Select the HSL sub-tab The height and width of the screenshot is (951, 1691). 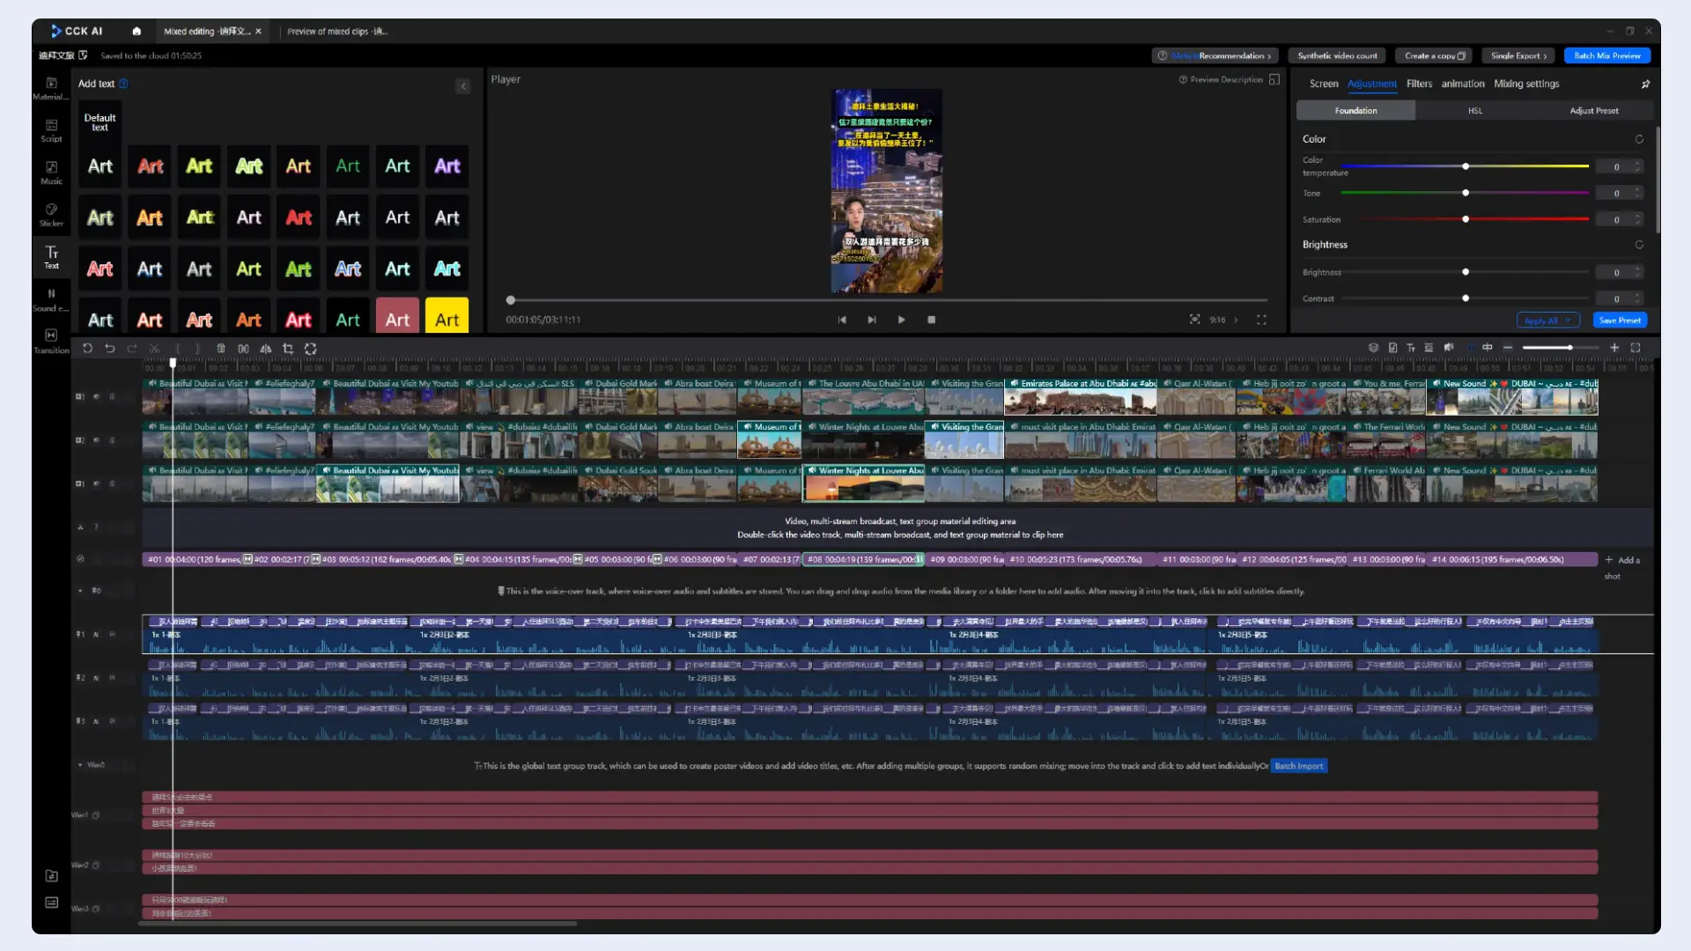(x=1475, y=111)
